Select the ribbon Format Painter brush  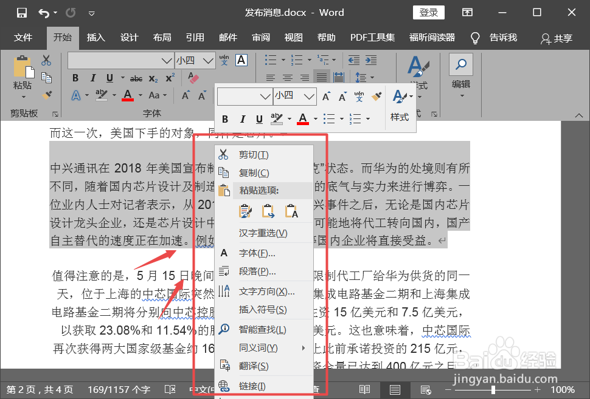coord(47,95)
